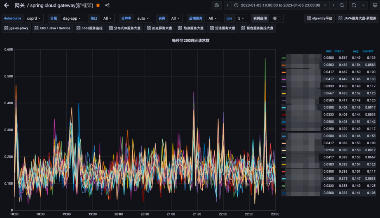Open the csprd datasource dropdown
Screen dimensions: 380x218
click(34, 18)
